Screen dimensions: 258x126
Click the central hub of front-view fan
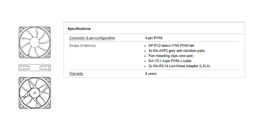click(x=35, y=42)
